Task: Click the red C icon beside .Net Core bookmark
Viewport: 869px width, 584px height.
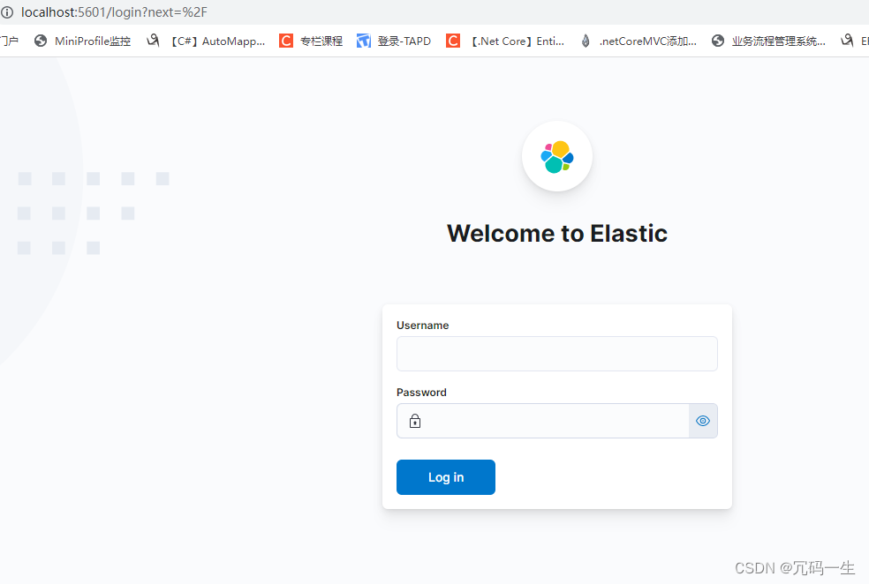Action: click(x=453, y=41)
